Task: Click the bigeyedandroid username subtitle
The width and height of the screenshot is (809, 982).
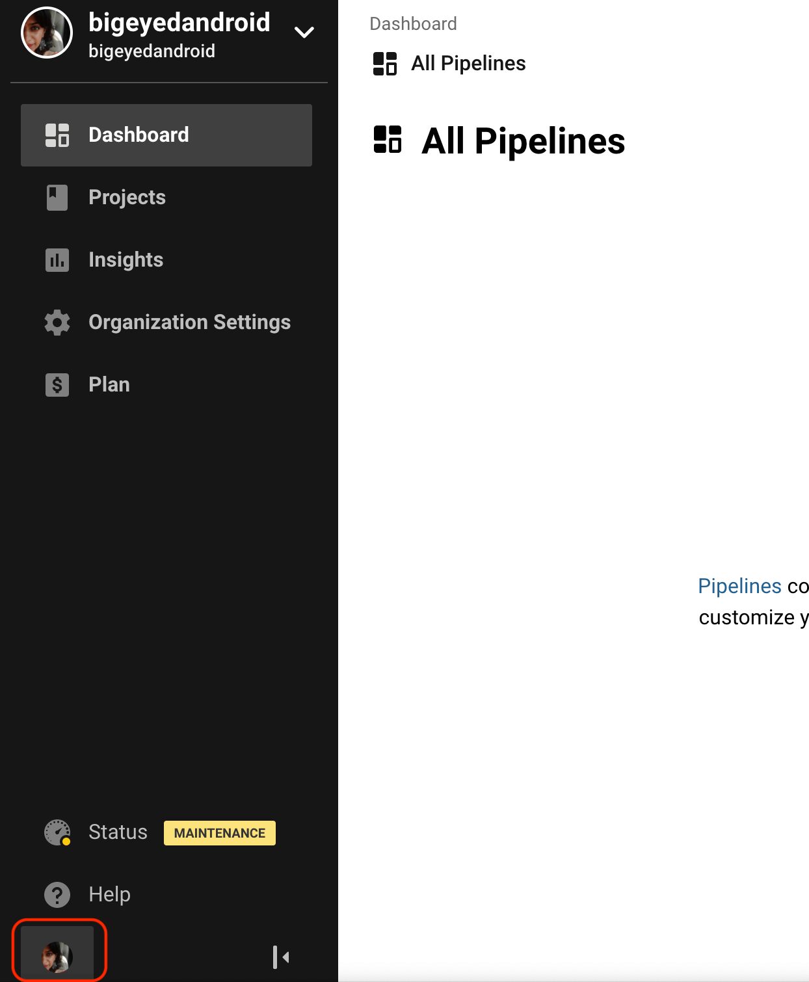Action: tap(152, 51)
